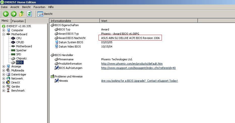Click the Netzwerk globe icon
This screenshot has width=235, height=123.
[8, 78]
